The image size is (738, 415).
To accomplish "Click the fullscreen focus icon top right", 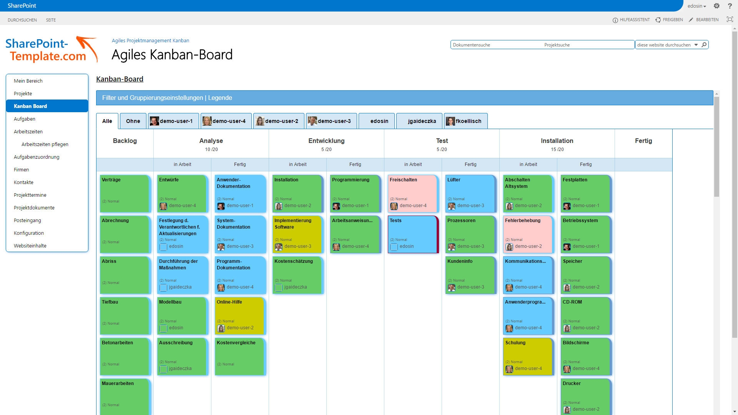I will [730, 20].
